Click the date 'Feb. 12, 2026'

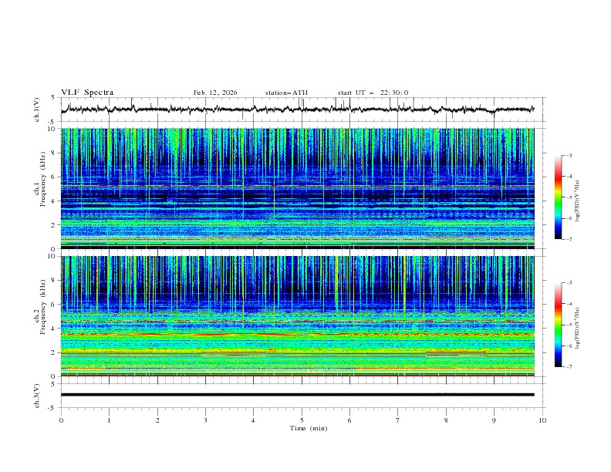[x=215, y=93]
